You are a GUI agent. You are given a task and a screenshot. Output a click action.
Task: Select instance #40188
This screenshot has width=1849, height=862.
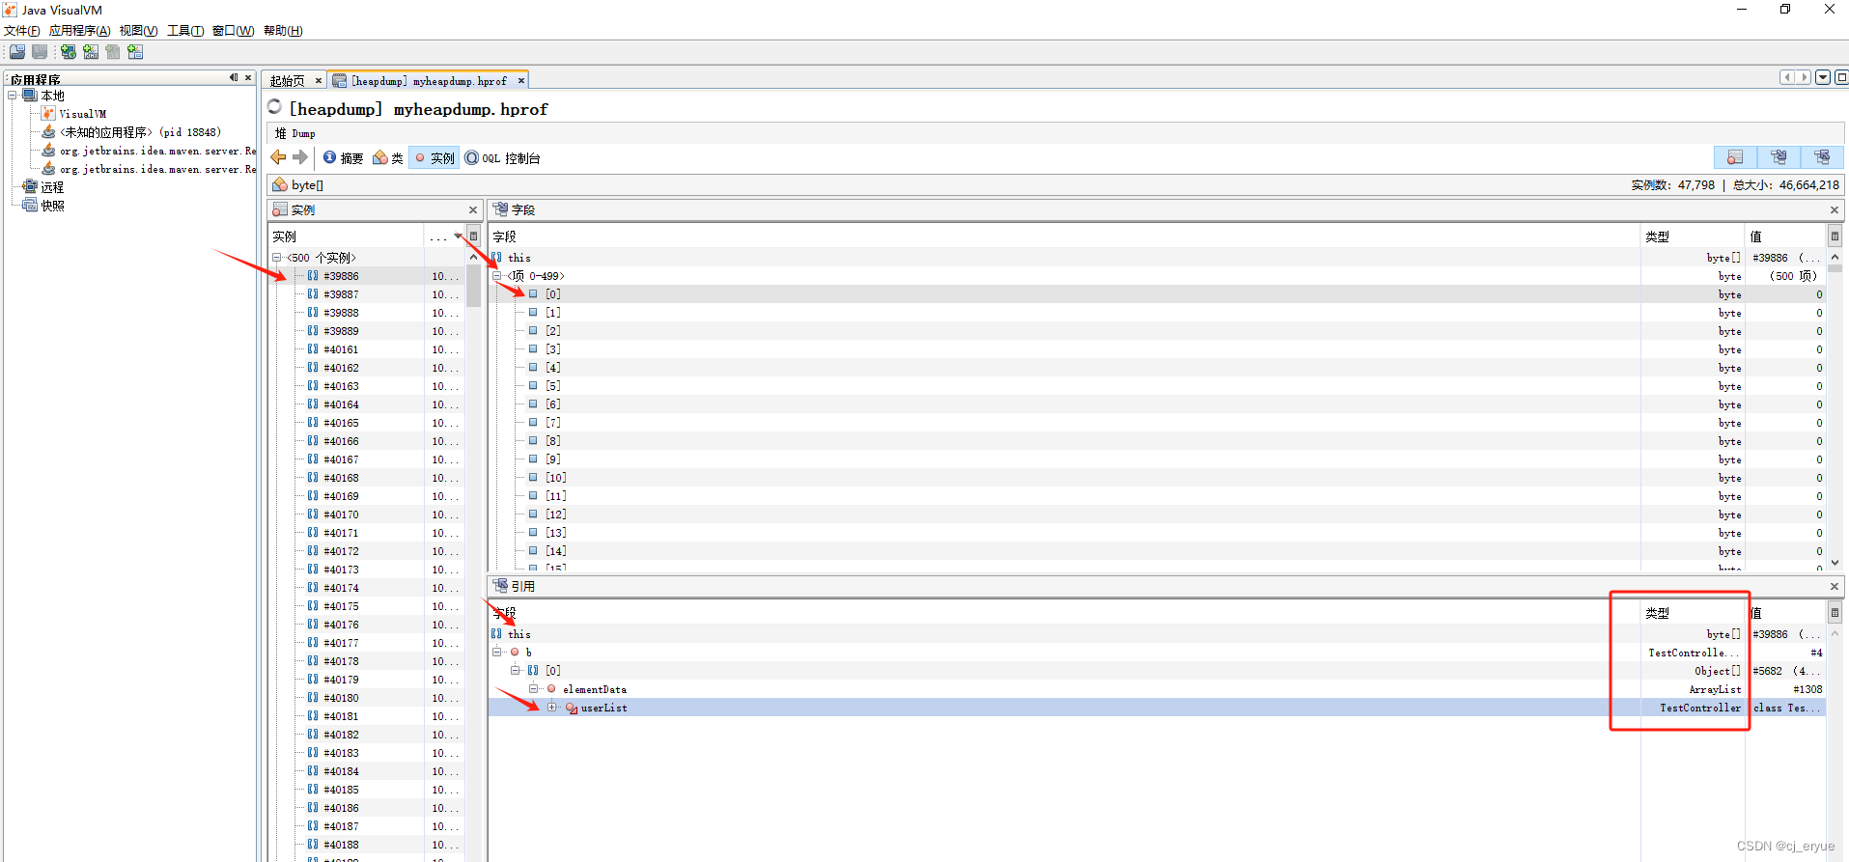(x=341, y=845)
